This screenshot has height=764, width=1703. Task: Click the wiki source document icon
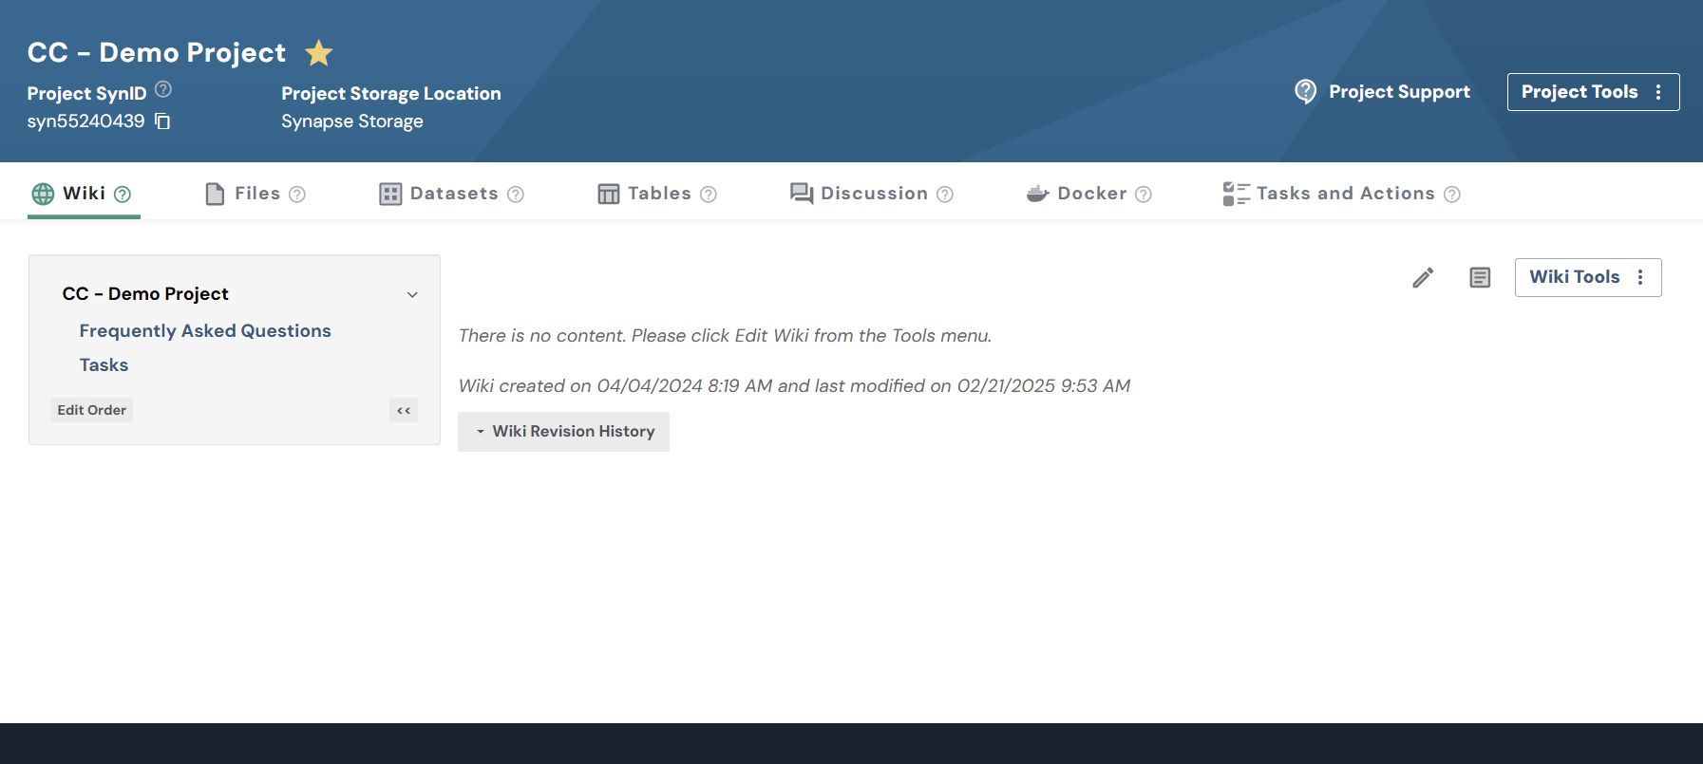click(x=1479, y=278)
